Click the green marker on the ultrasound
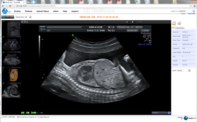 (x=73, y=35)
